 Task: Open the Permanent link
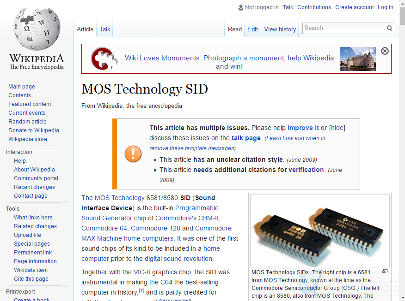click(x=33, y=252)
